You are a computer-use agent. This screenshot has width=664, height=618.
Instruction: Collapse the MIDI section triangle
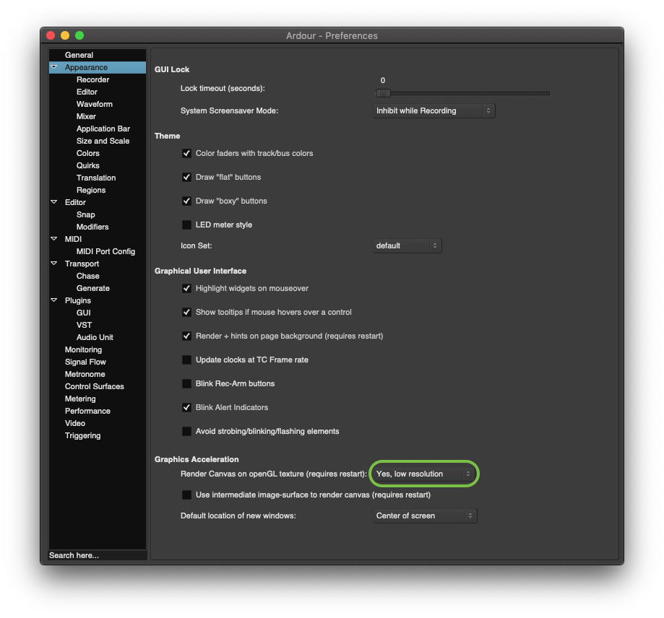[x=54, y=239]
